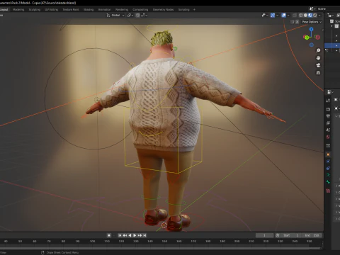Open the Scene properties tab
The image size is (340, 255).
328,130
